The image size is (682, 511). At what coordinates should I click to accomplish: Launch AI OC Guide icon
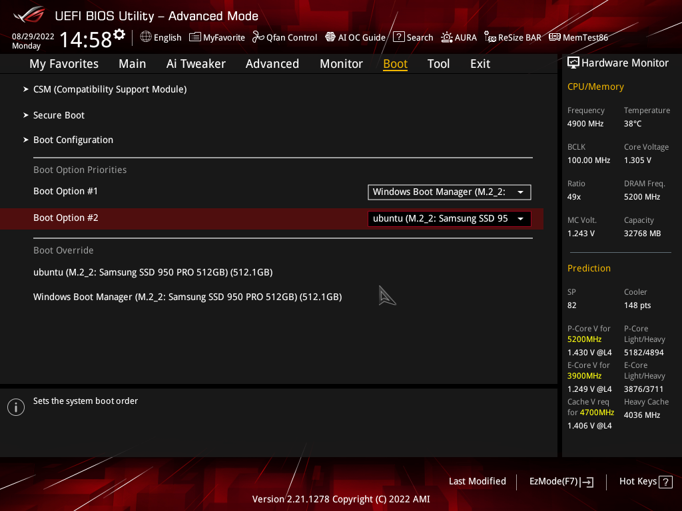[330, 37]
